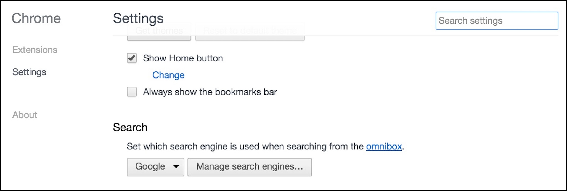Click the search engine description text
Image resolution: width=567 pixels, height=191 pixels.
(245, 146)
